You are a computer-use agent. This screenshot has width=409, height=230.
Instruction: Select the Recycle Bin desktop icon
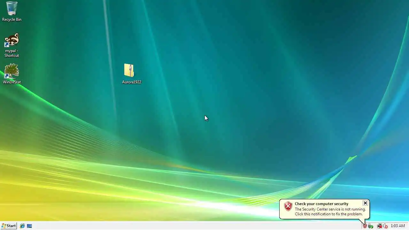point(12,8)
